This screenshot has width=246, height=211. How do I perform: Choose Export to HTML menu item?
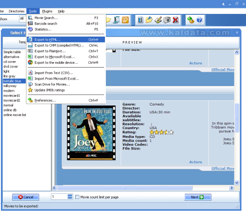pos(66,40)
